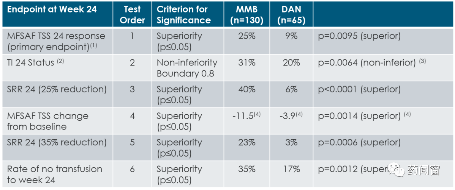Select the MFSAF TSS 24 response row label
This screenshot has width=455, height=190.
click(x=56, y=41)
